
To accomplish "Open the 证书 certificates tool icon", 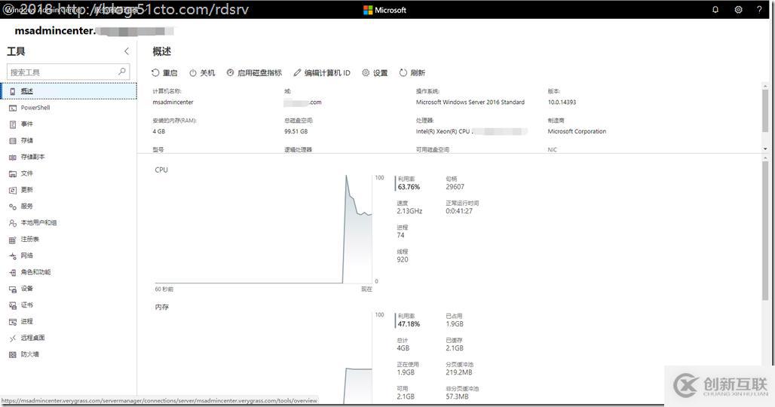I will [x=13, y=305].
